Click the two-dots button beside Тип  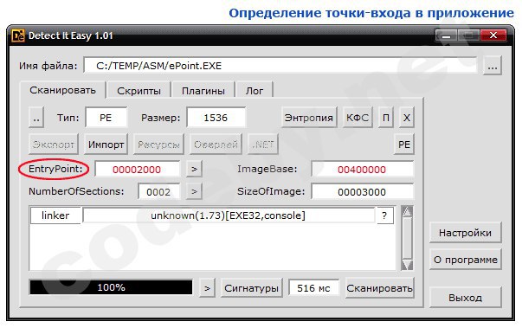[x=36, y=118]
